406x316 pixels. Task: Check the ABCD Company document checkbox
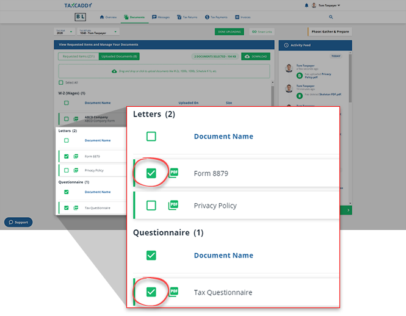pyautogui.click(x=67, y=119)
